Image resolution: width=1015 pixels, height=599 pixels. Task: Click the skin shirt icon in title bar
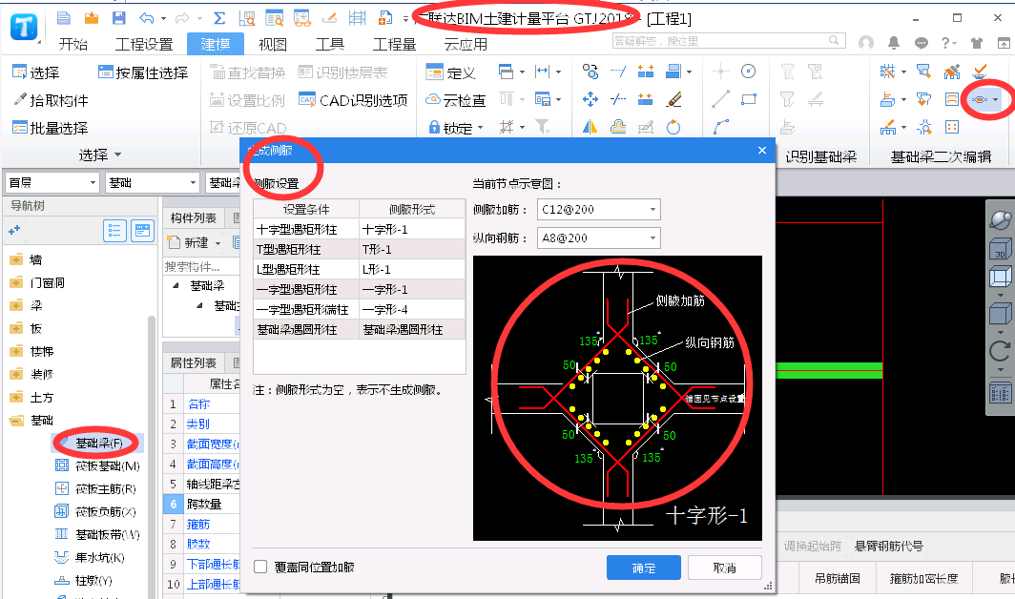tap(977, 43)
